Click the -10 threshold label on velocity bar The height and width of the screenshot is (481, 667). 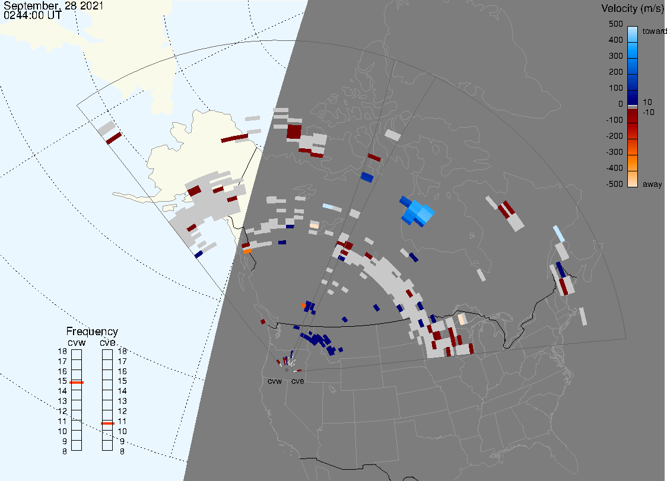[648, 112]
